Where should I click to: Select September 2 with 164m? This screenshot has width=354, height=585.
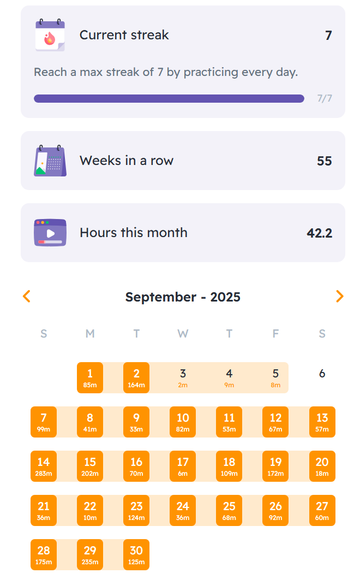(x=136, y=377)
